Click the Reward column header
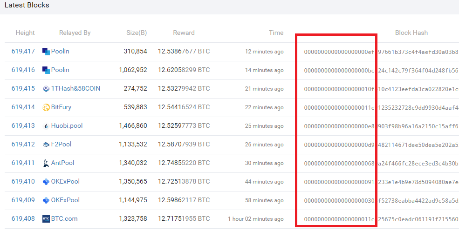 coord(184,33)
